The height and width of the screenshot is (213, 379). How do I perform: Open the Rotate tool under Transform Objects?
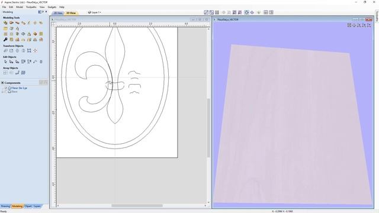[x=17, y=51]
